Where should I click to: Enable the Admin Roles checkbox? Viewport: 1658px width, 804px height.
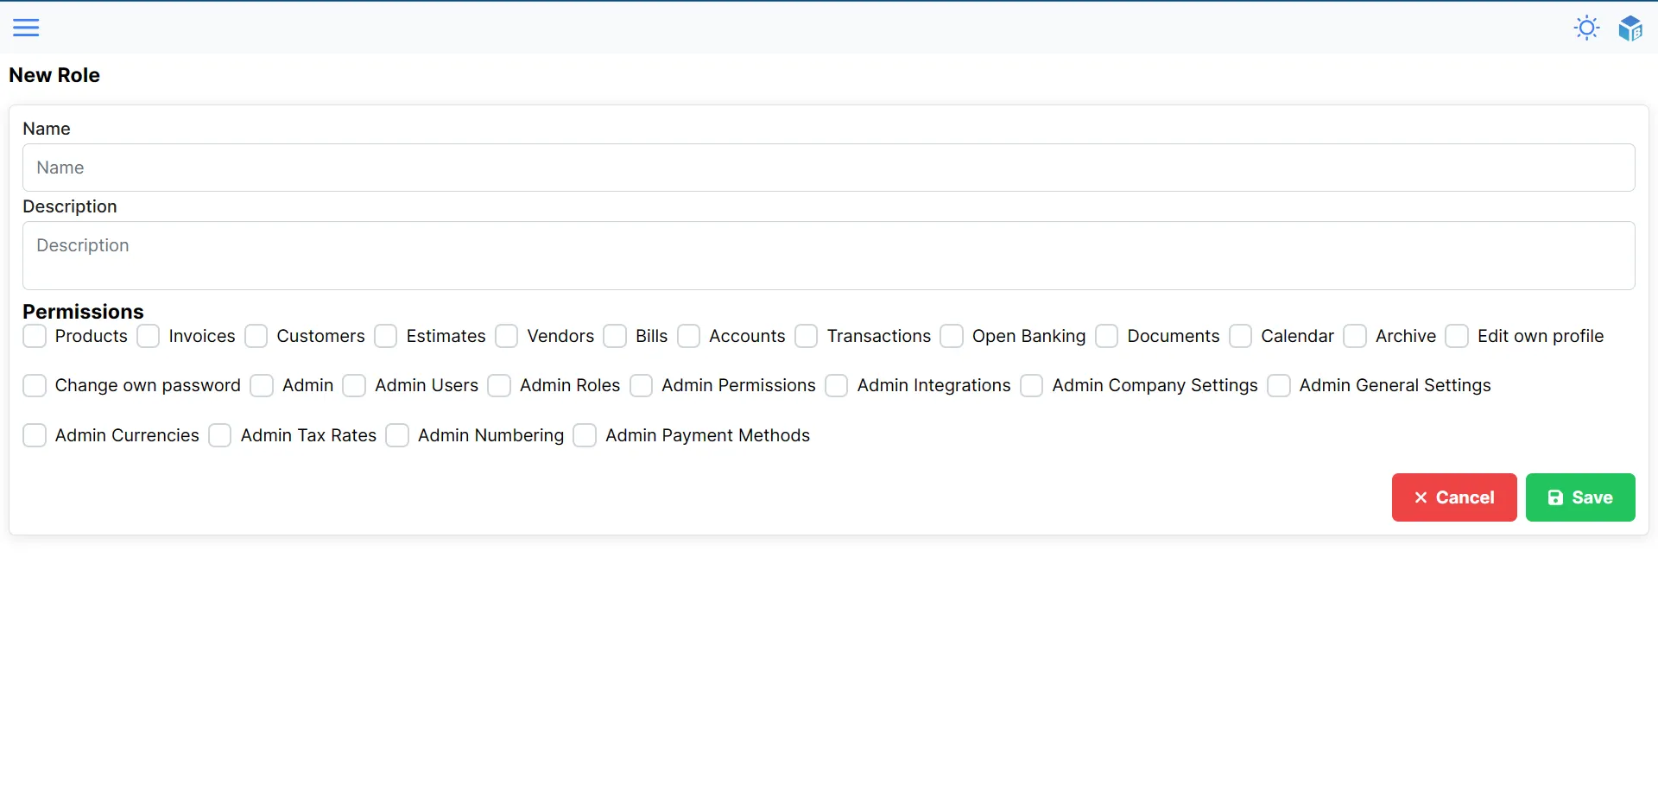coord(499,385)
